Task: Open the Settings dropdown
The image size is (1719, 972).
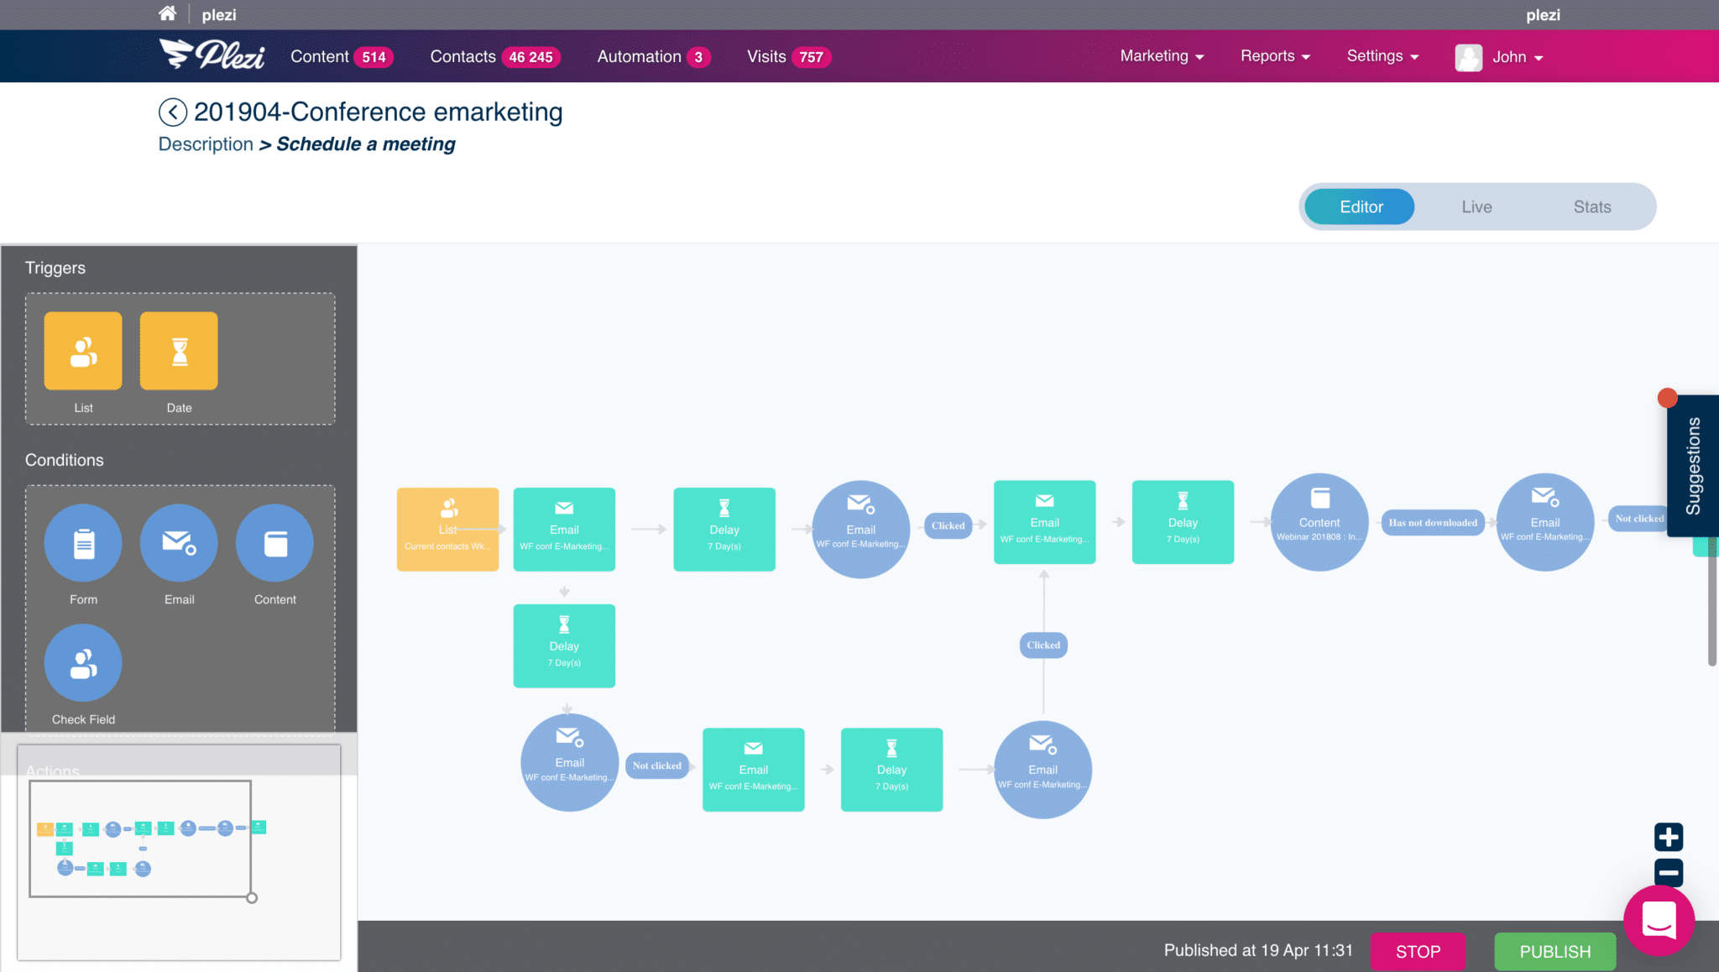Action: (1382, 56)
